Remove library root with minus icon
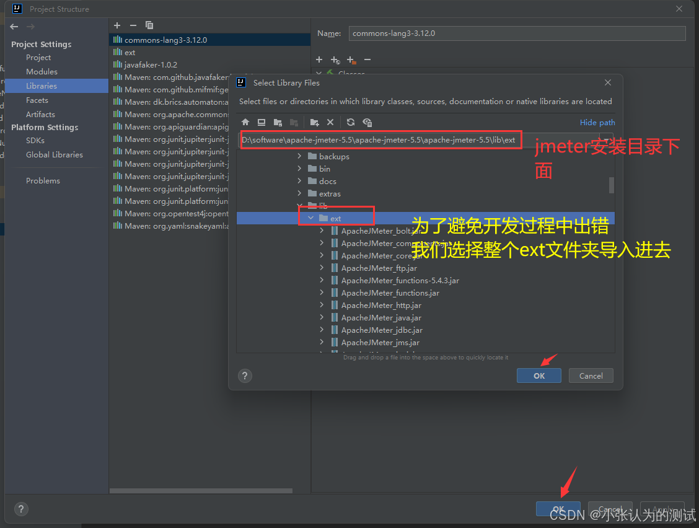The height and width of the screenshot is (528, 699). click(367, 59)
